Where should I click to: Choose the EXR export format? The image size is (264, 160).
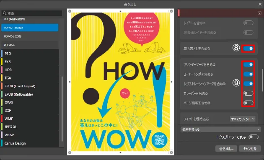[x=30, y=62]
